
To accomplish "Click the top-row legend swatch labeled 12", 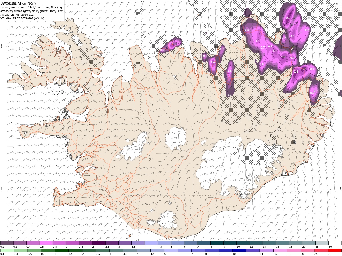I will (256, 243).
